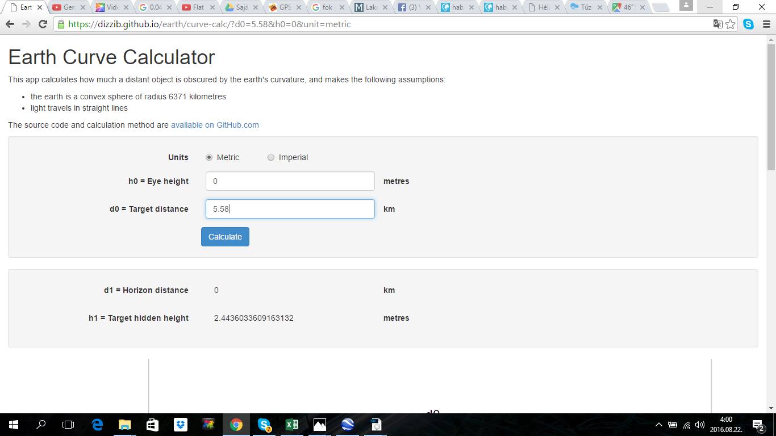Viewport: 776px width, 436px height.
Task: Open Dropbox from the taskbar
Action: pyautogui.click(x=181, y=424)
